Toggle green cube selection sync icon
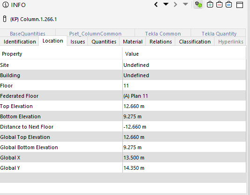This screenshot has height=195, width=250. [198, 5]
